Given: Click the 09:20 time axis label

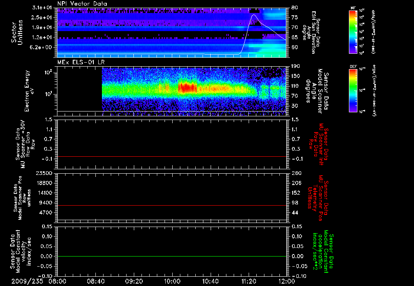Looking at the screenshot, I should 134,281.
